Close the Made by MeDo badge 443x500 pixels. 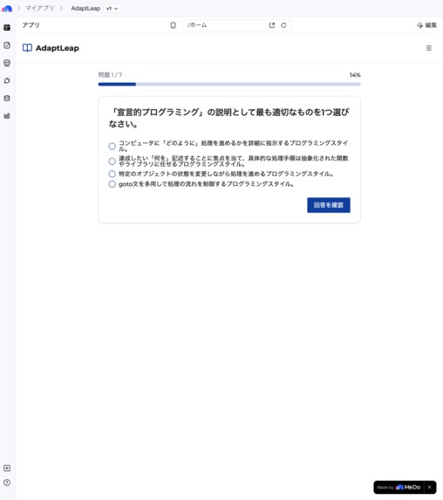430,487
